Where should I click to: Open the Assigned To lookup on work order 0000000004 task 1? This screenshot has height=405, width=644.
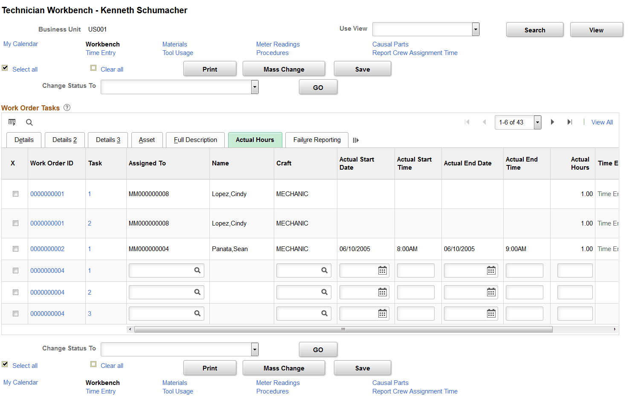click(197, 270)
